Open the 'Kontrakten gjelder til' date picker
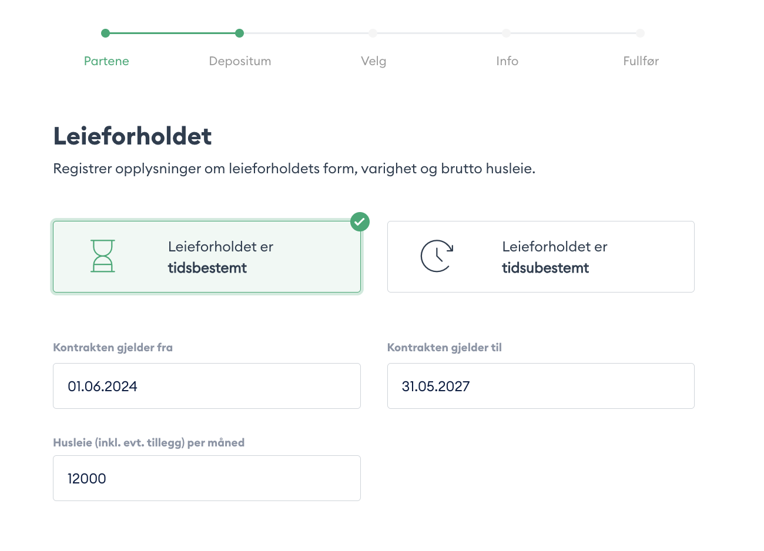Image resolution: width=764 pixels, height=551 pixels. pos(541,386)
